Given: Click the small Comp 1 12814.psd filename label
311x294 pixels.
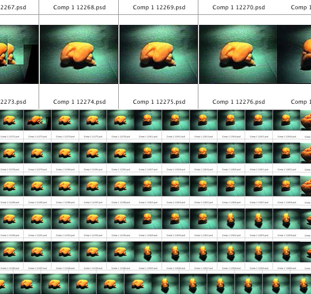Looking at the screenshot, I should [231, 137].
